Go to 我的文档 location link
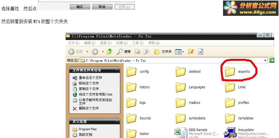The width and height of the screenshot is (279, 138). 82,135
